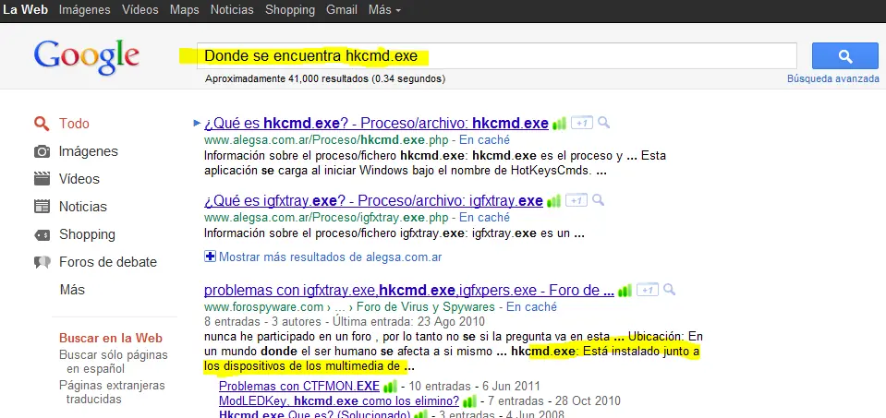This screenshot has width=886, height=418.
Task: Open Gmail in top navigation bar
Action: coord(341,10)
